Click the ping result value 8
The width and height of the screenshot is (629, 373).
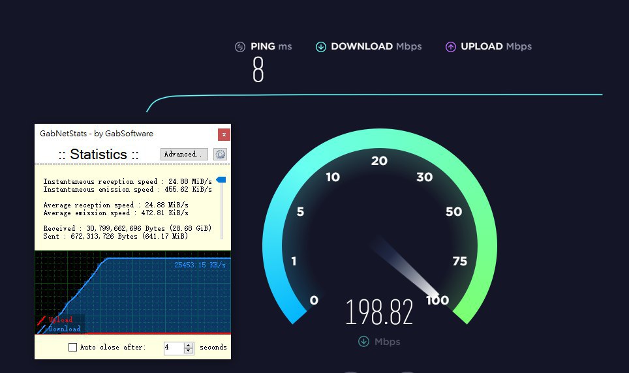coord(258,70)
